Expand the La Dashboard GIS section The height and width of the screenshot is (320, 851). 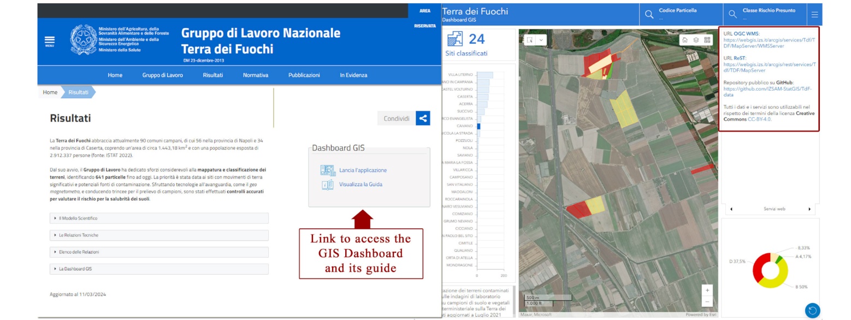[x=159, y=269]
